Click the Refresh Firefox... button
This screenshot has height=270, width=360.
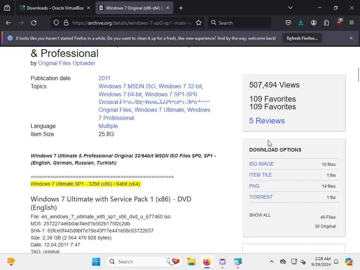click(x=302, y=38)
